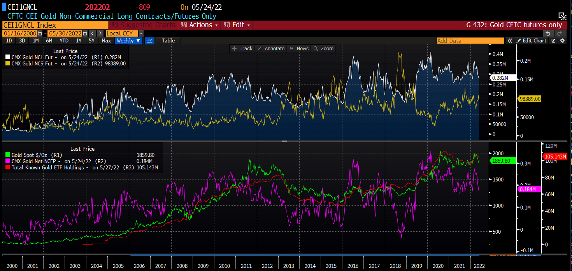The image size is (572, 271).
Task: Click the line chart type icon
Action: pos(149,41)
